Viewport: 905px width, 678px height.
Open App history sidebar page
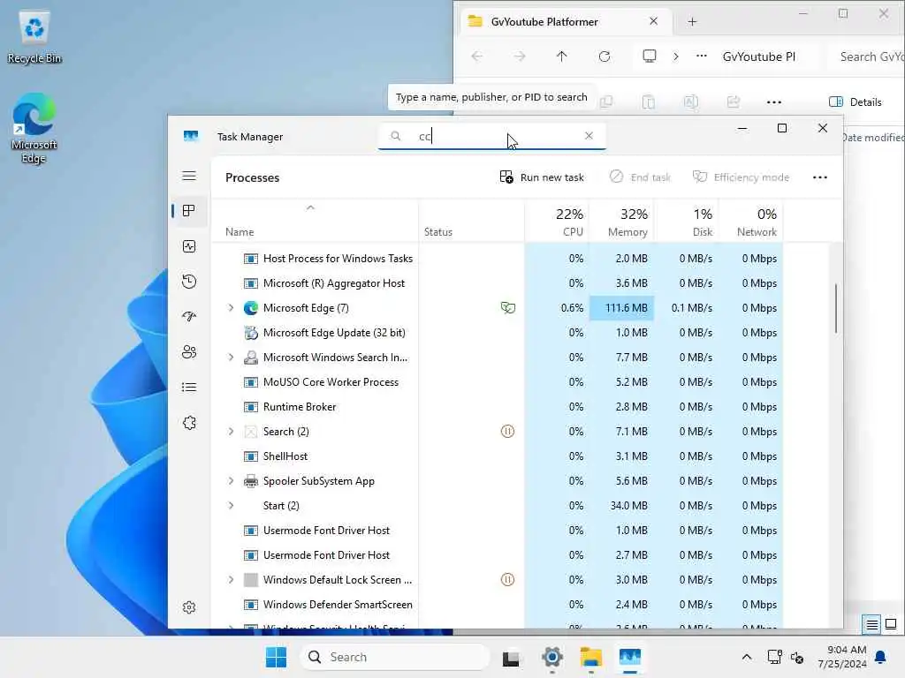point(189,282)
